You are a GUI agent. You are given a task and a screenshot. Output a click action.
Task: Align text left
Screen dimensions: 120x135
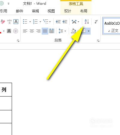point(25,31)
